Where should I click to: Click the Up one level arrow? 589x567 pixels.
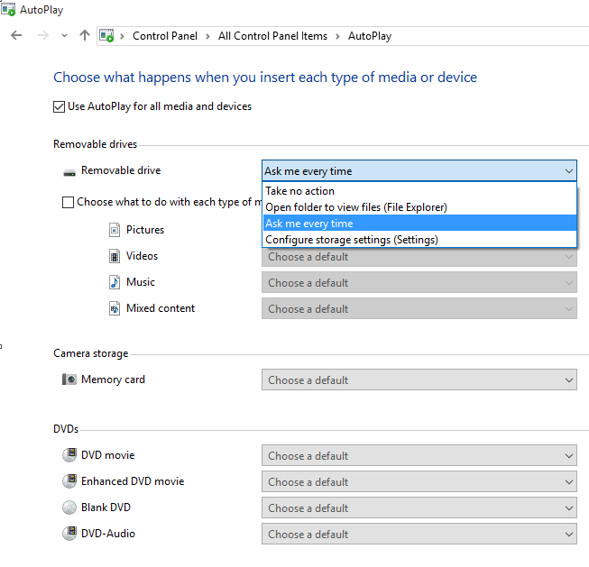click(x=85, y=36)
